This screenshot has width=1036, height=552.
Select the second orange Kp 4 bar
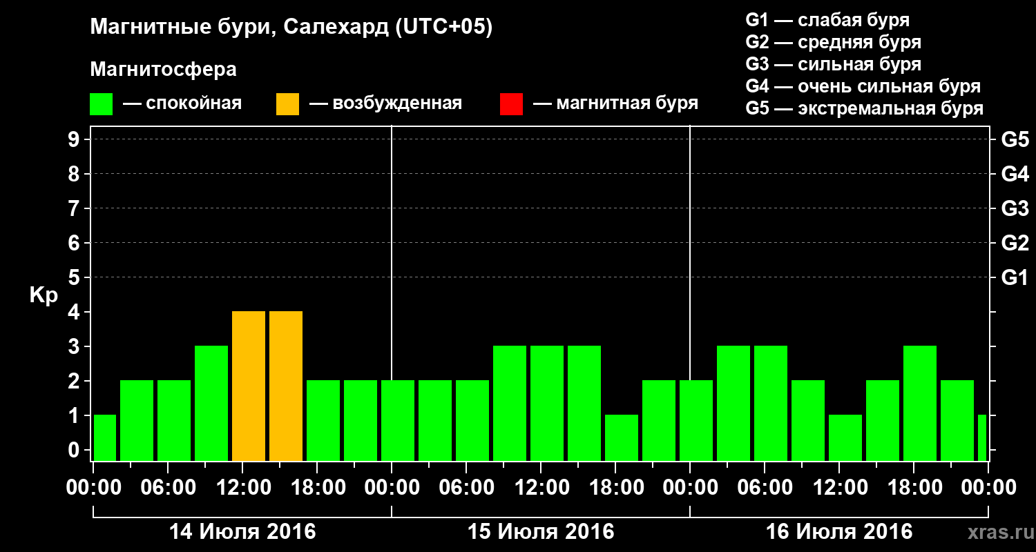(286, 386)
